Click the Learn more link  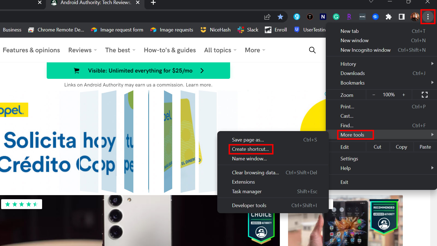click(199, 85)
